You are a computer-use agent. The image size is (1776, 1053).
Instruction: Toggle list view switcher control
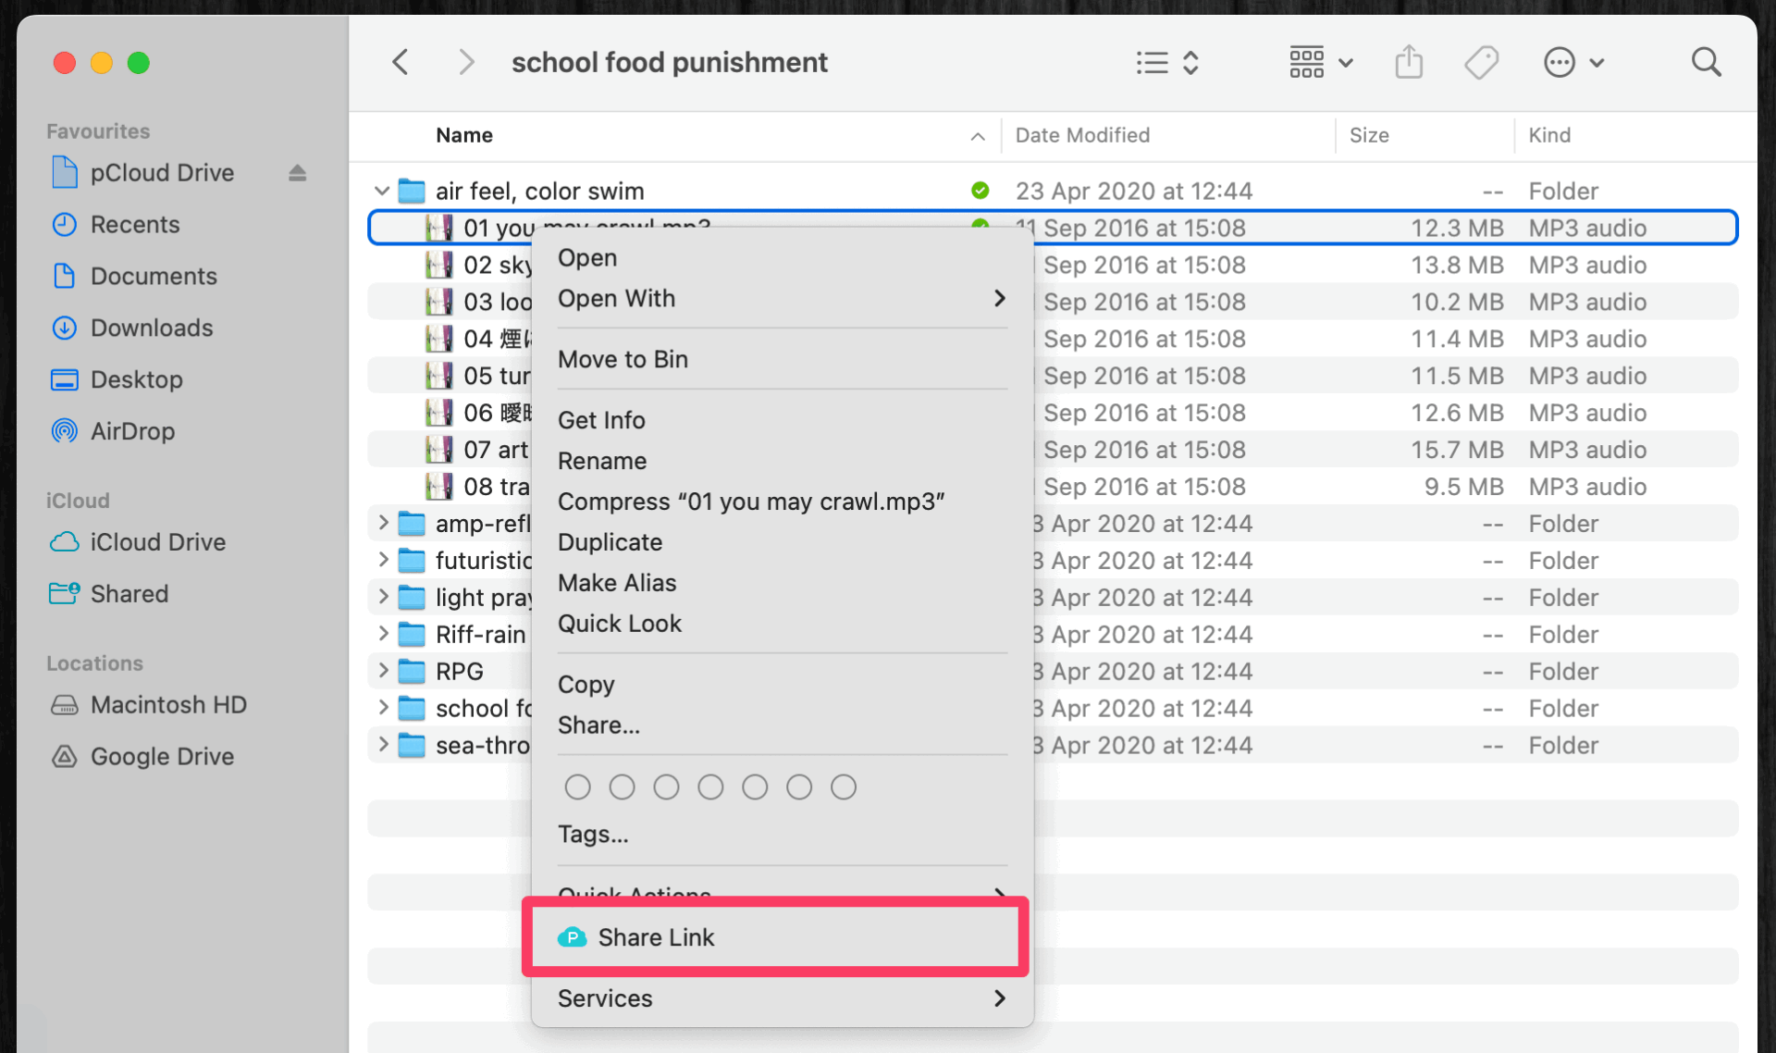click(x=1167, y=63)
